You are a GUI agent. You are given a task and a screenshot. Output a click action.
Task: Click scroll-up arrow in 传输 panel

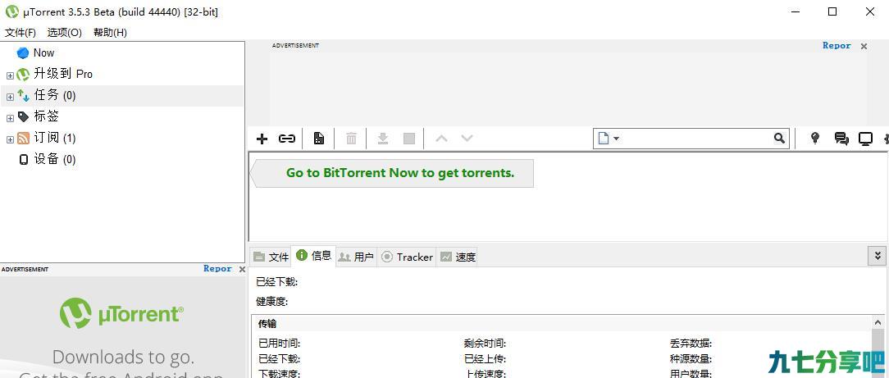tap(878, 322)
